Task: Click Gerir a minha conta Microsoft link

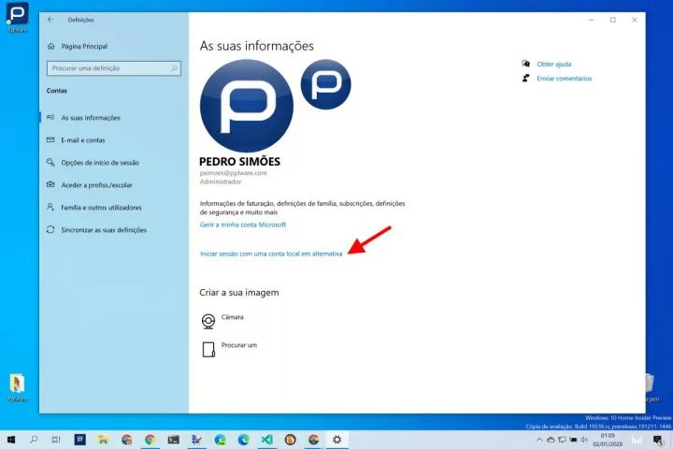Action: tap(243, 224)
